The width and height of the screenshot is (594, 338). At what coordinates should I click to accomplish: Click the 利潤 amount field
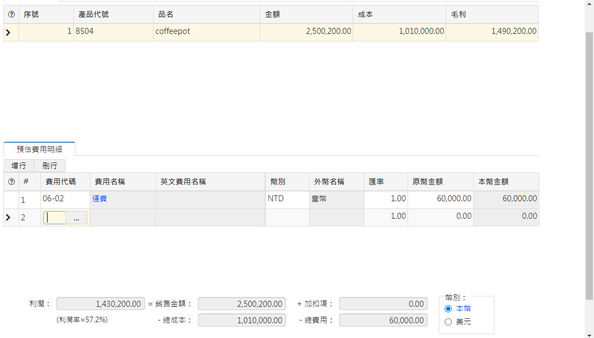[100, 304]
